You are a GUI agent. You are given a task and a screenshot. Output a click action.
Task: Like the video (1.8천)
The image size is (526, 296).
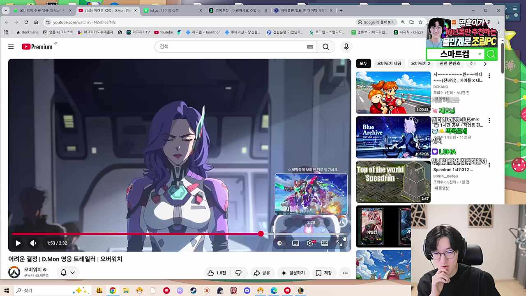tap(217, 273)
